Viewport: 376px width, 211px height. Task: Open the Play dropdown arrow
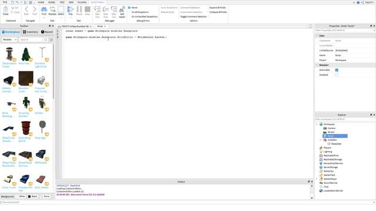pyautogui.click(x=70, y=18)
